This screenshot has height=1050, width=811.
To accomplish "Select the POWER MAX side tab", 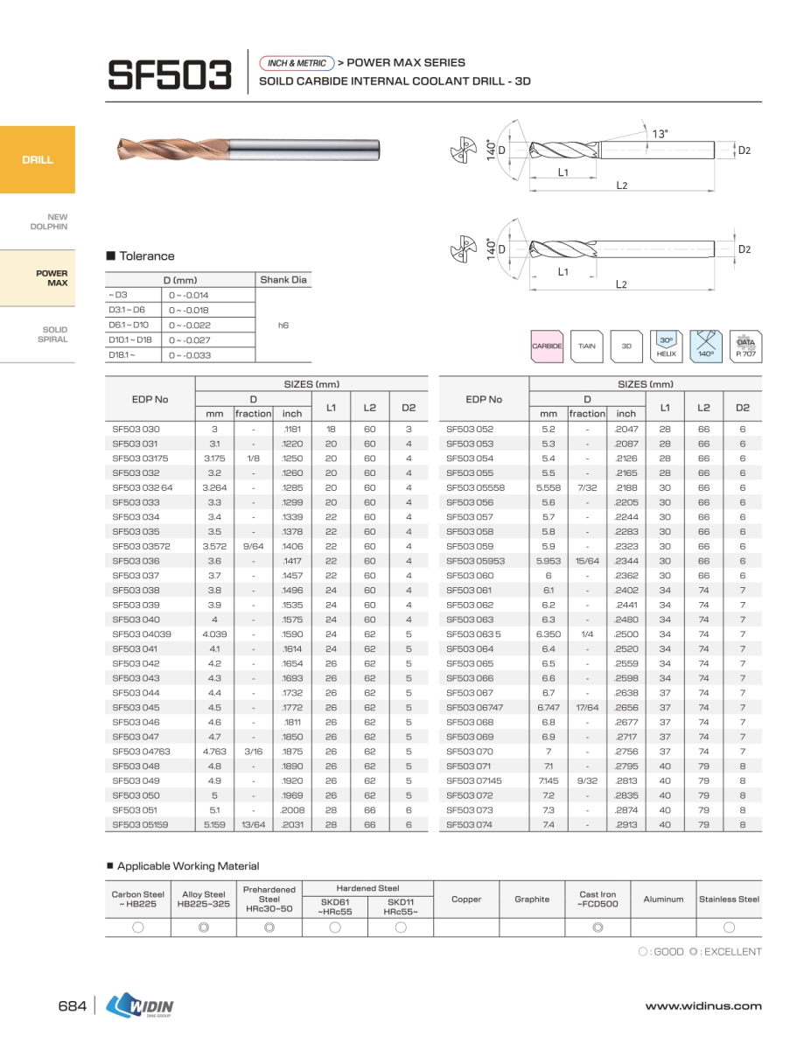I will coord(38,278).
